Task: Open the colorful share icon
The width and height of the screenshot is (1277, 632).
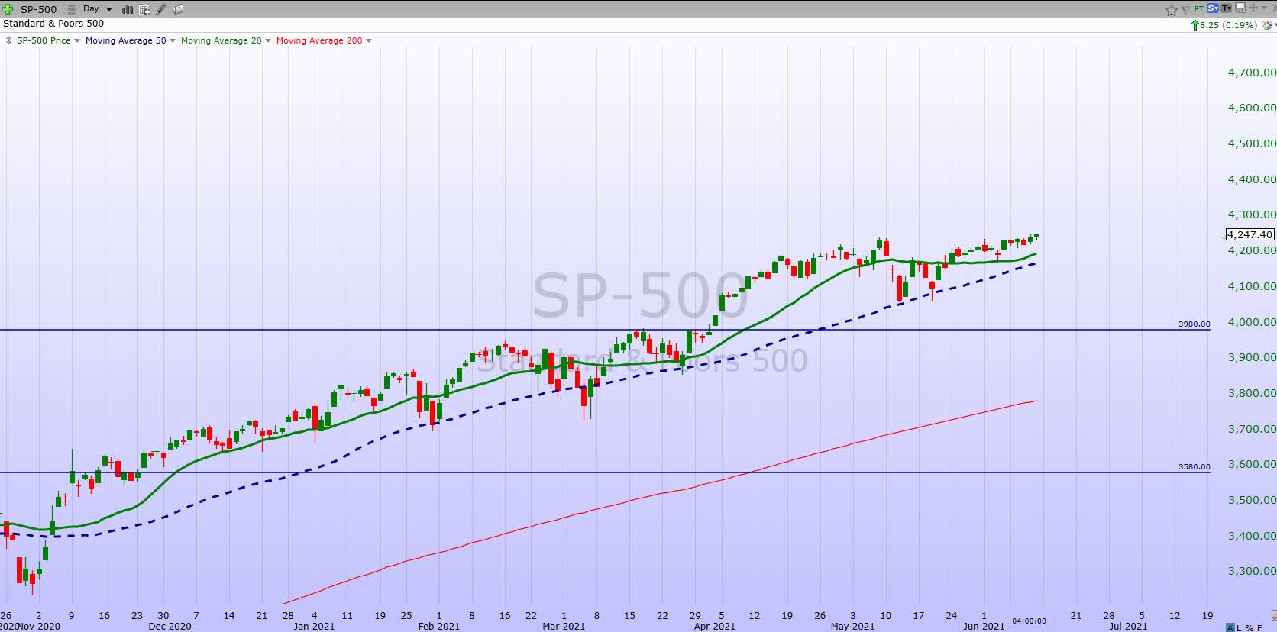Action: pos(1266,25)
